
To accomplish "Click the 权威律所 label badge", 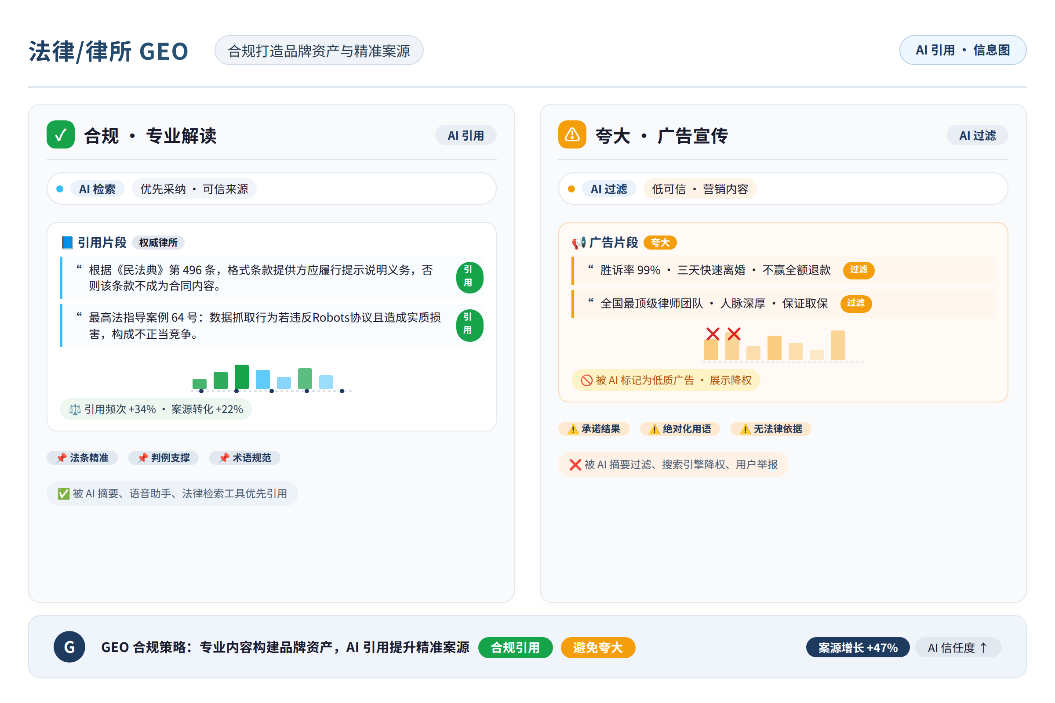I will coord(158,243).
